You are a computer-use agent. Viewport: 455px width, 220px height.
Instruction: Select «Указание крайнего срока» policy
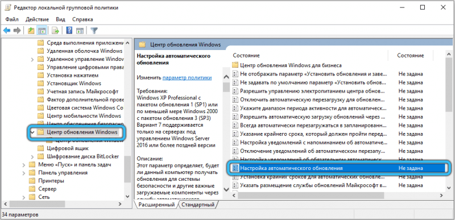tap(313, 134)
